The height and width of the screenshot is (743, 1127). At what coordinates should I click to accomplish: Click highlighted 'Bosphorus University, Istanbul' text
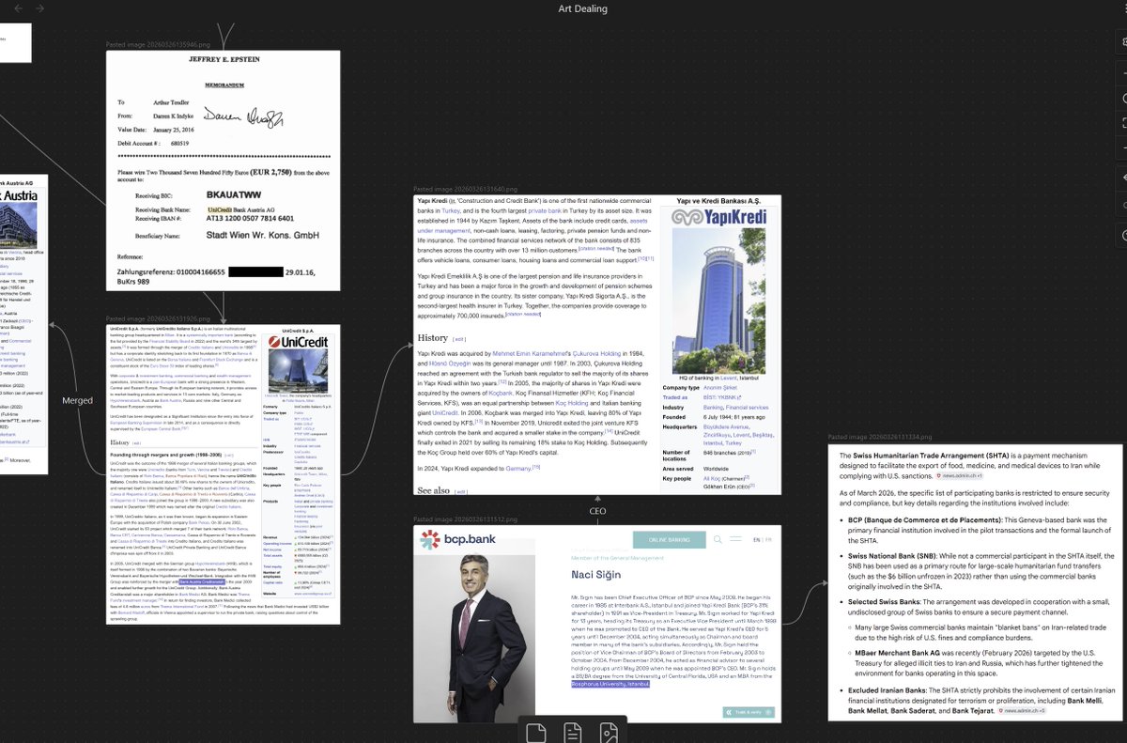pyautogui.click(x=610, y=684)
